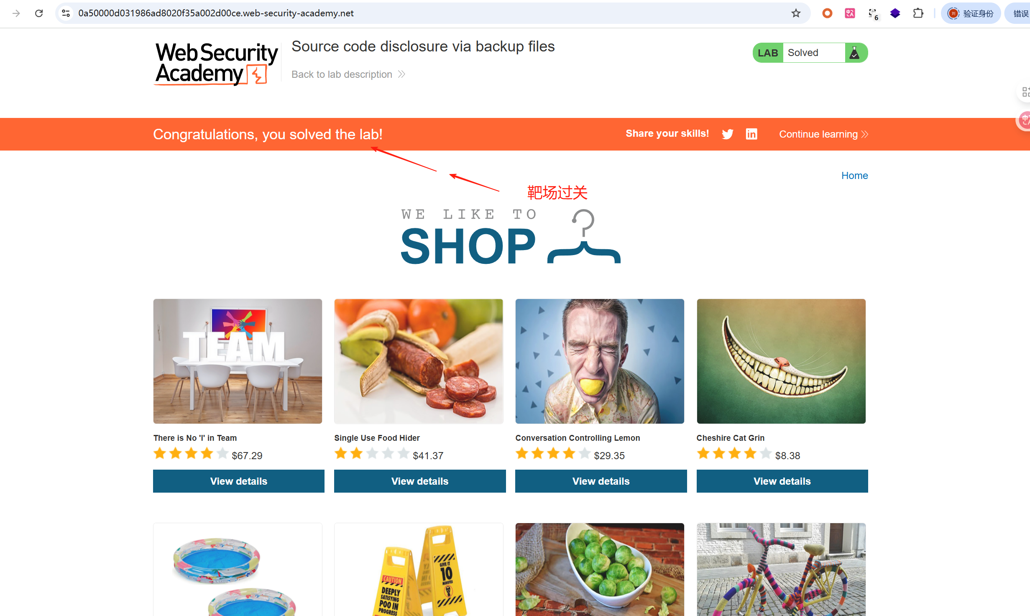Share on LinkedIn via banner icon
This screenshot has height=616, width=1030.
point(751,134)
